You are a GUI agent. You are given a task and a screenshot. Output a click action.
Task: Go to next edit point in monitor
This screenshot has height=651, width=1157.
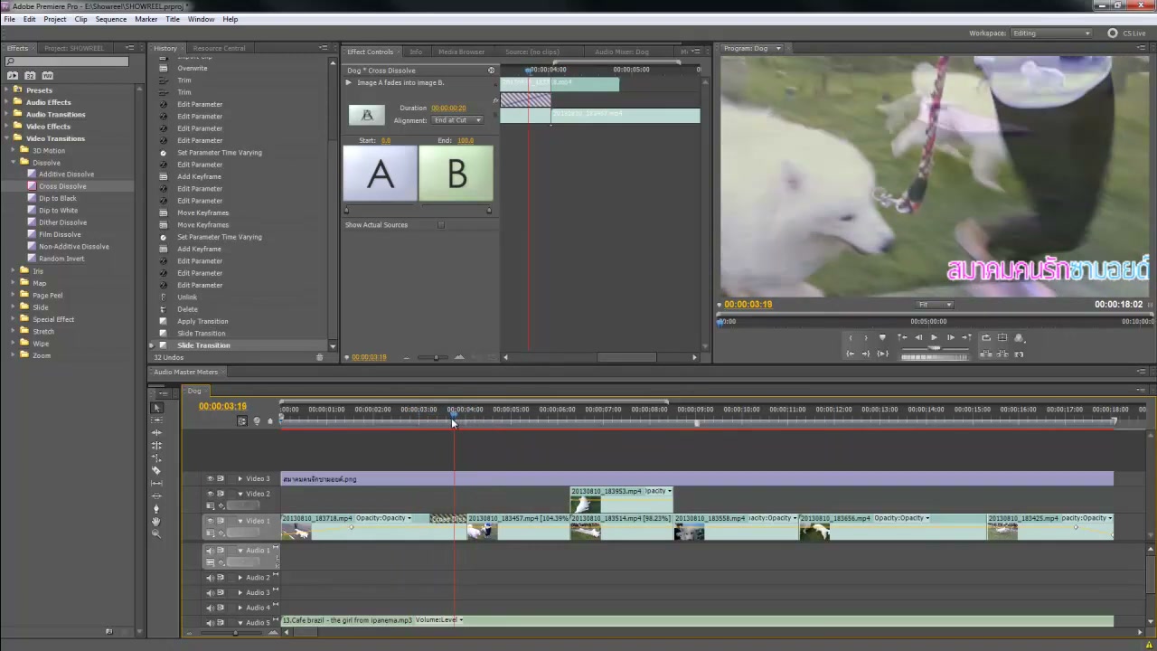point(966,337)
